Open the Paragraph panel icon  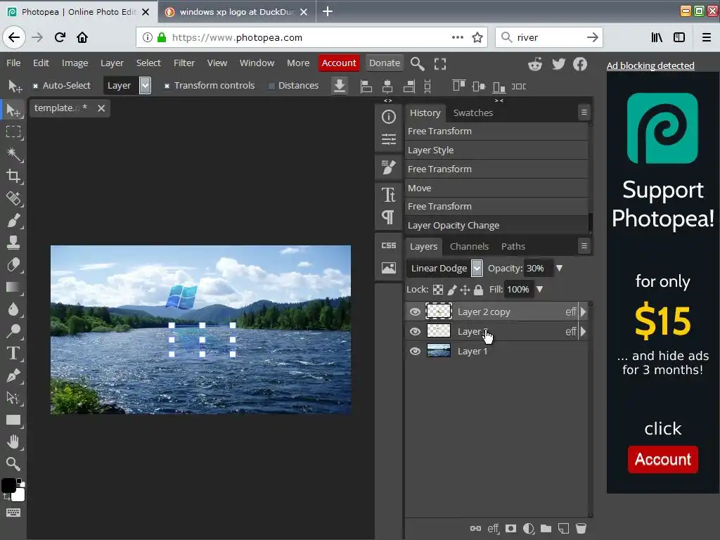point(388,217)
